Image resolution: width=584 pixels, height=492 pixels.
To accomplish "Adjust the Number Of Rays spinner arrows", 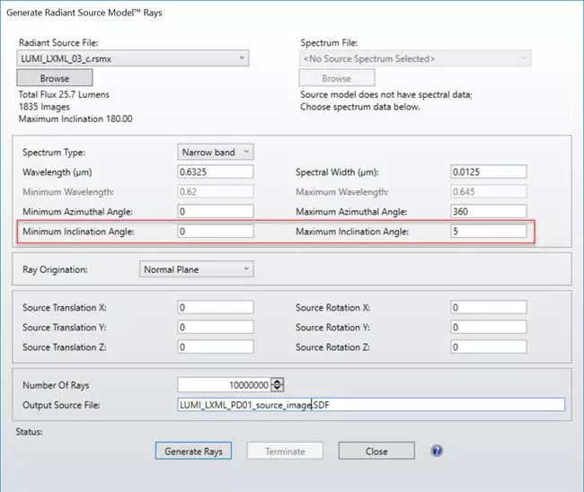I will point(277,384).
